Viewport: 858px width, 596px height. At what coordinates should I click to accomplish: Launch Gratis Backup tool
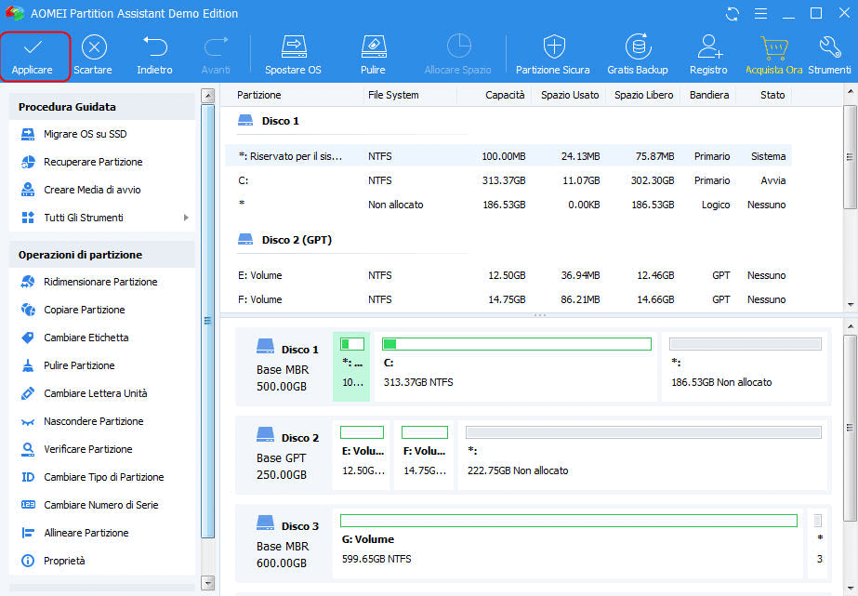[638, 47]
